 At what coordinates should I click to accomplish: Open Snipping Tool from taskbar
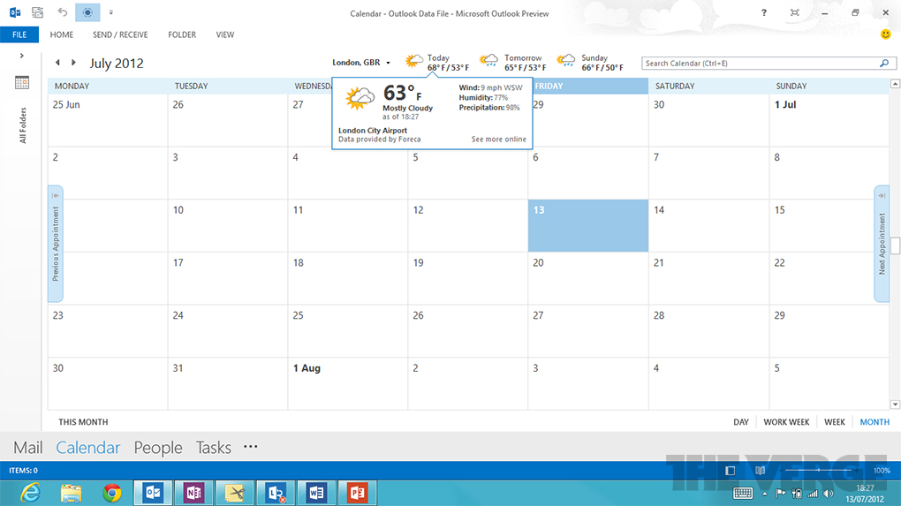[x=234, y=493]
